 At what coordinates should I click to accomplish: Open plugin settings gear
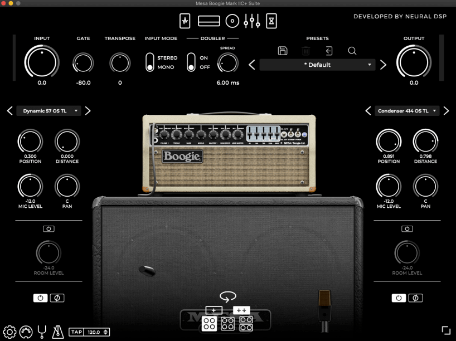[x=9, y=332]
